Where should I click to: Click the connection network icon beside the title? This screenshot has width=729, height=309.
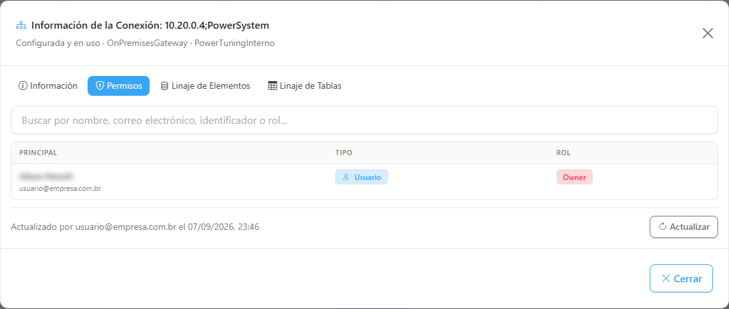coord(21,25)
